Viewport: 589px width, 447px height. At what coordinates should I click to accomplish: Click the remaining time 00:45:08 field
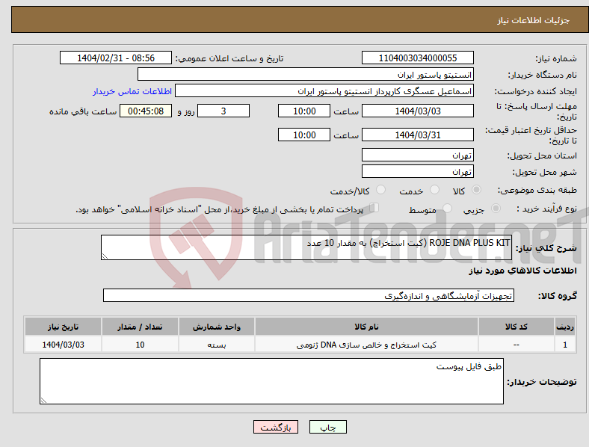pos(146,111)
